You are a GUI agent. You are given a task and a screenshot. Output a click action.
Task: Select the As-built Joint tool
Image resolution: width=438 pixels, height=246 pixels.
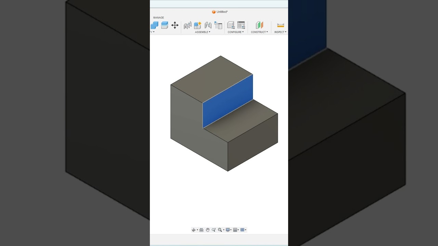(208, 25)
